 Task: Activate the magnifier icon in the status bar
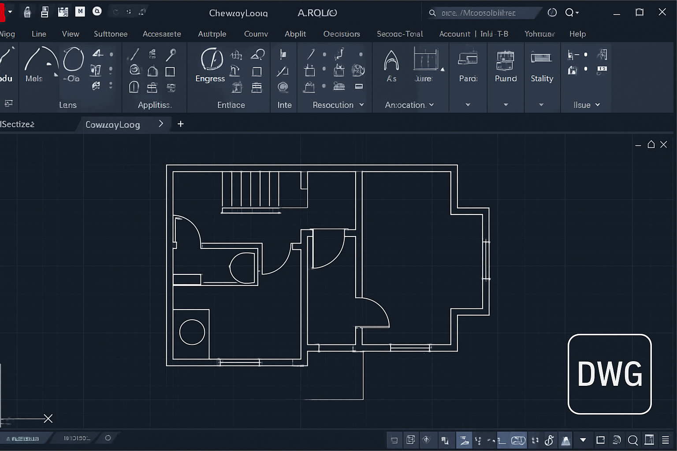click(633, 440)
